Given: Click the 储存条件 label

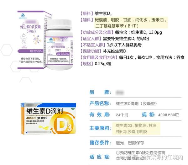Looking at the screenshot, I should [100, 142].
